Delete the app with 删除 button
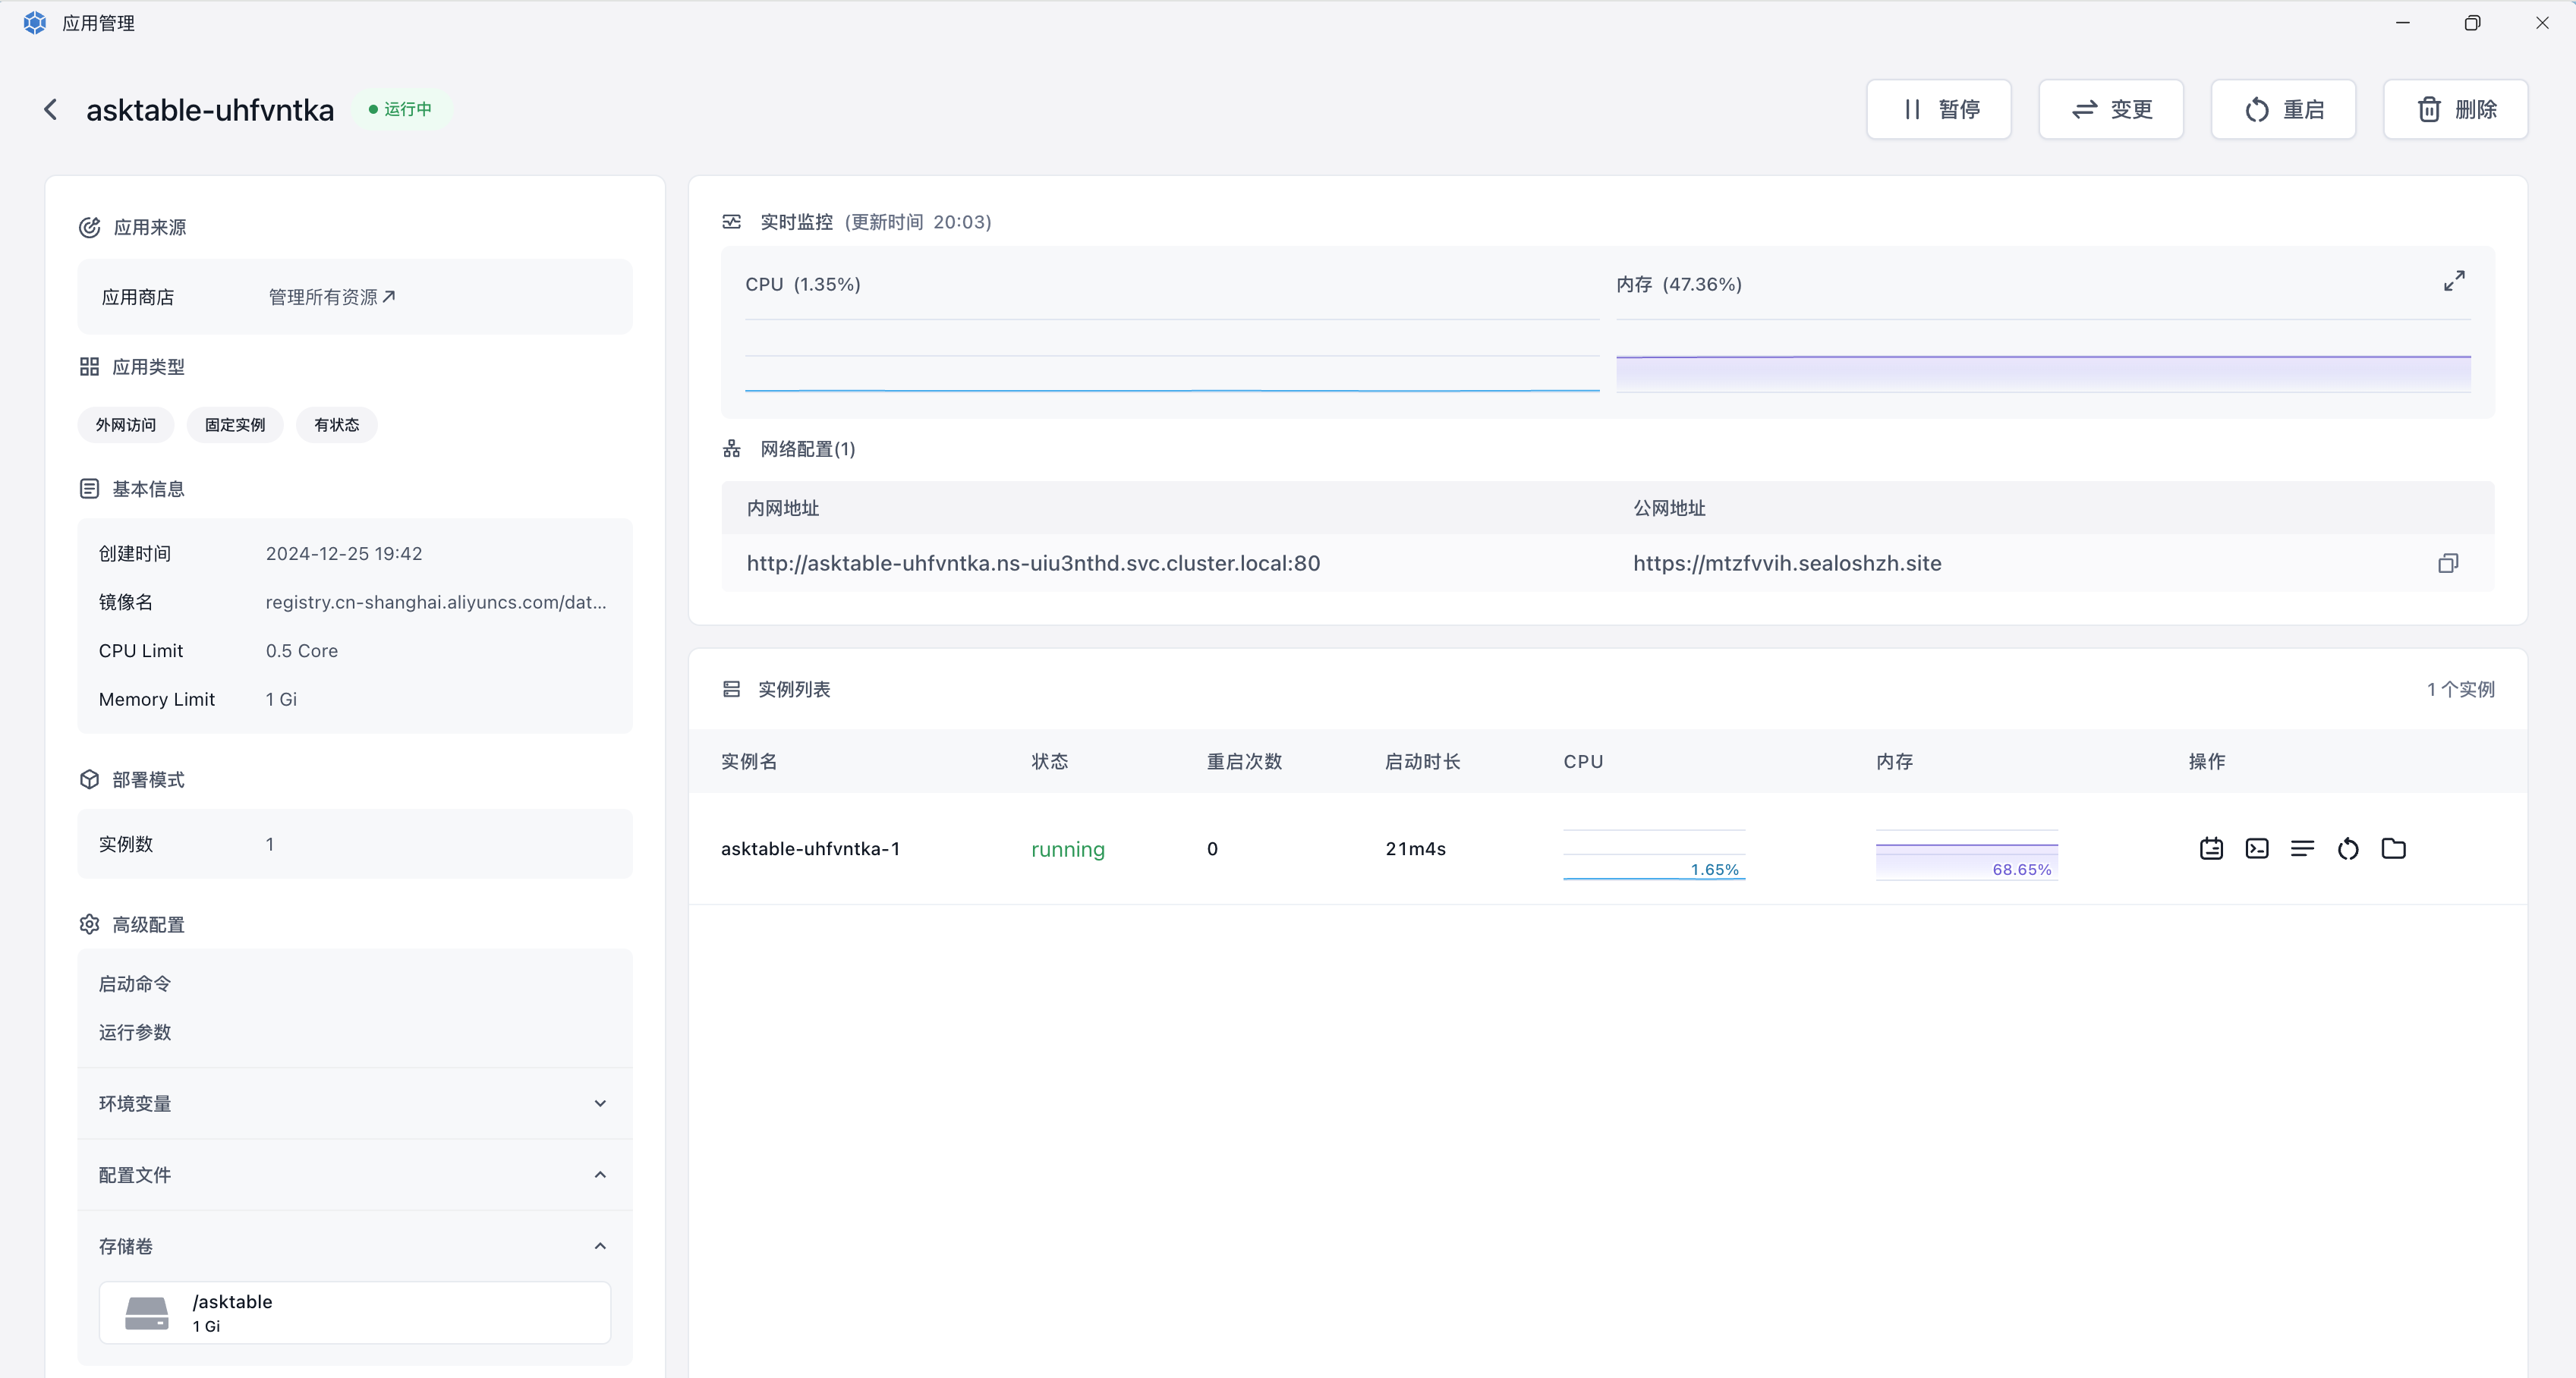The height and width of the screenshot is (1378, 2576). coord(2455,110)
